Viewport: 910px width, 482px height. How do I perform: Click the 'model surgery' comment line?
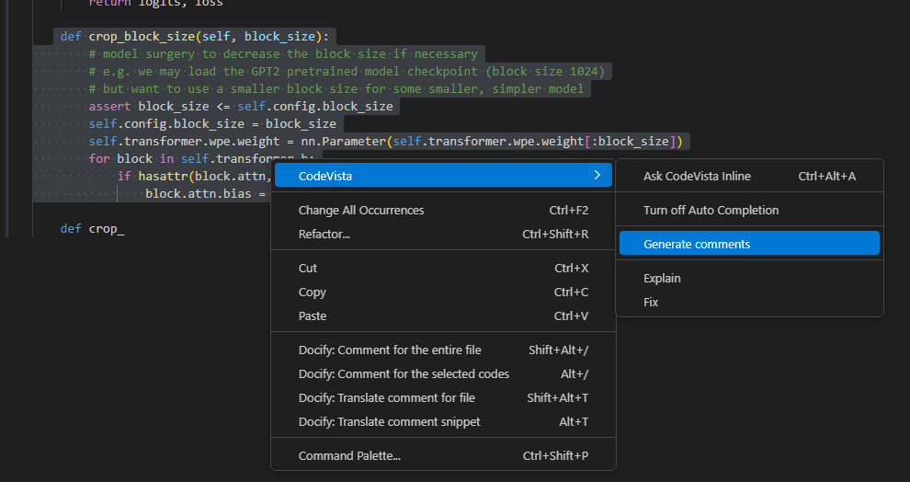coord(283,54)
